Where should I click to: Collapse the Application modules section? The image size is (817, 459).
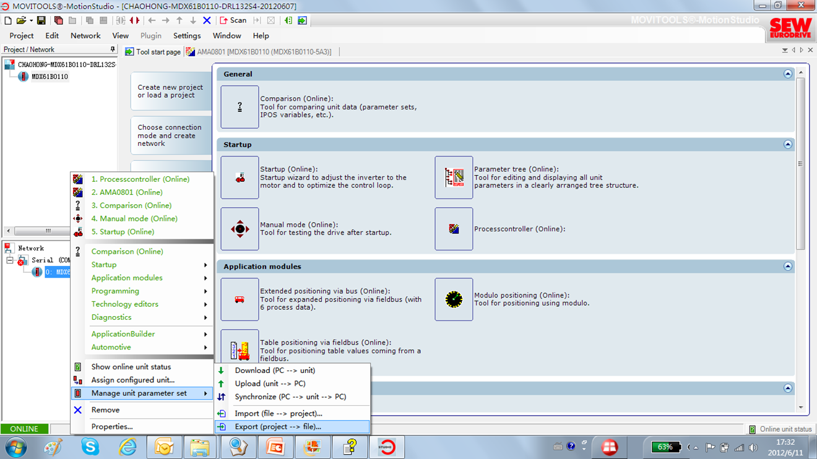point(787,267)
